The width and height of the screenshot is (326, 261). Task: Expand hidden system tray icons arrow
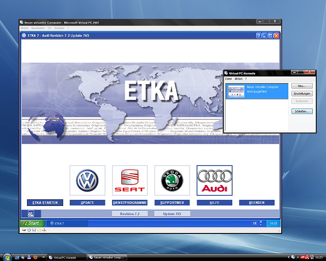point(288,257)
